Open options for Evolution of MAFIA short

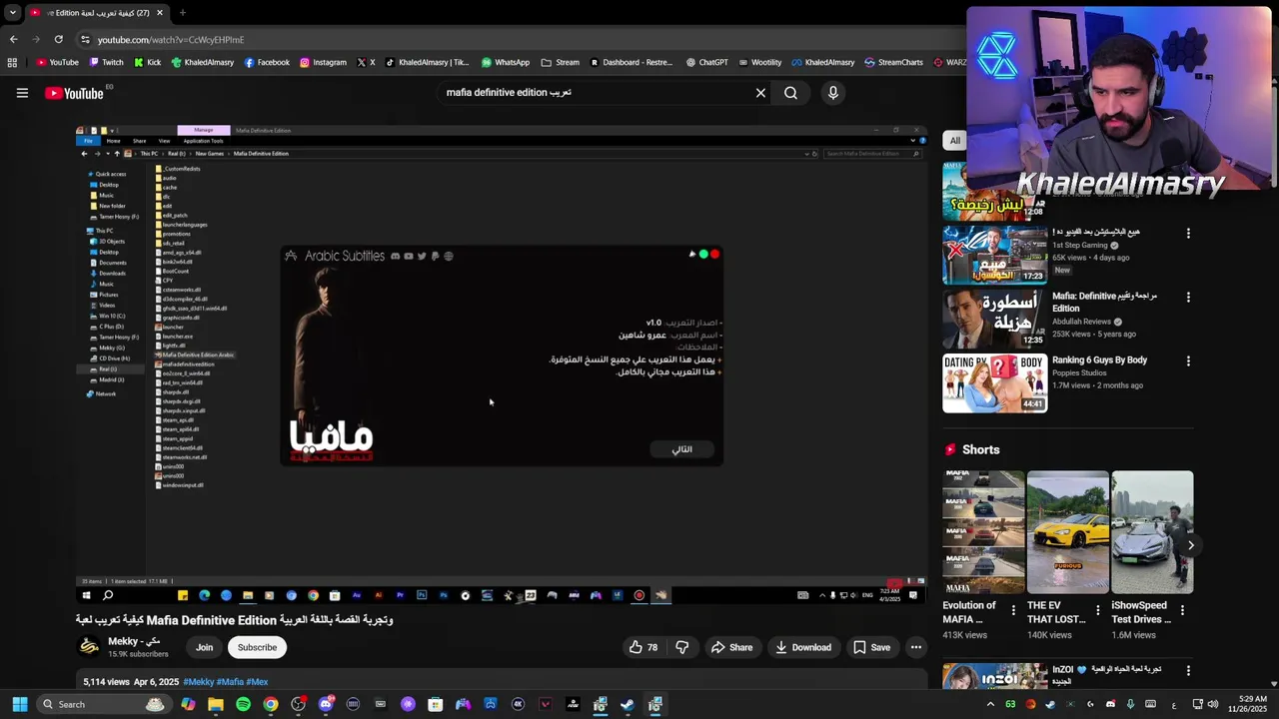(x=1013, y=610)
